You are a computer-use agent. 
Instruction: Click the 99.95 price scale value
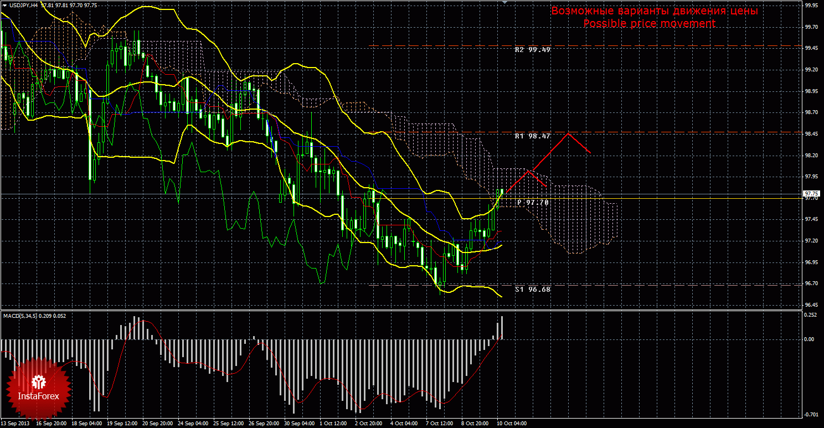(x=811, y=5)
